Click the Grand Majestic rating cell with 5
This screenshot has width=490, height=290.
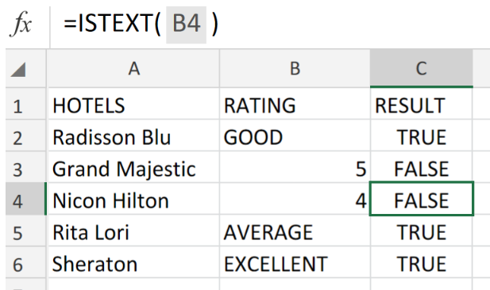295,167
